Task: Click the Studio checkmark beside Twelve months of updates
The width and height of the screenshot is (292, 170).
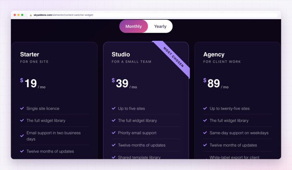Action: (x=113, y=145)
